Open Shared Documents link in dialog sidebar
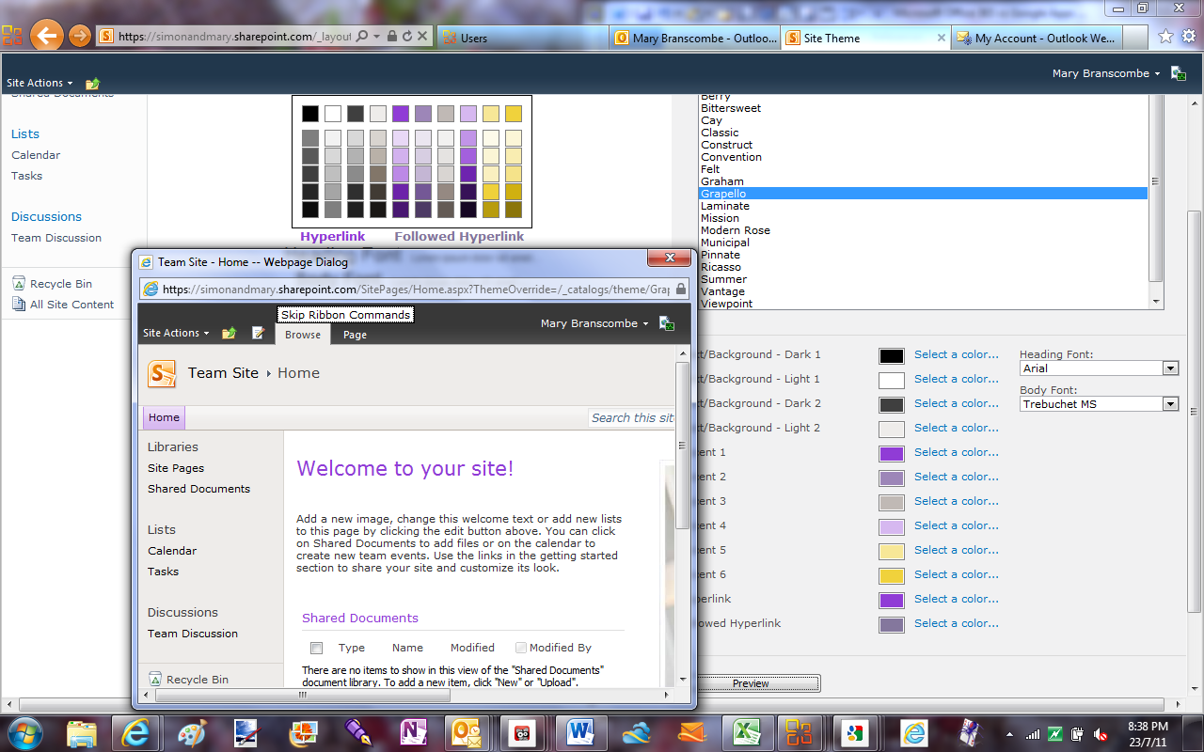Screen dimensions: 1204x752 click(198, 489)
